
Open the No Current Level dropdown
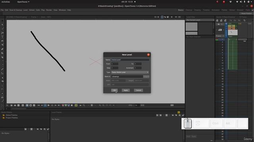pos(200,20)
